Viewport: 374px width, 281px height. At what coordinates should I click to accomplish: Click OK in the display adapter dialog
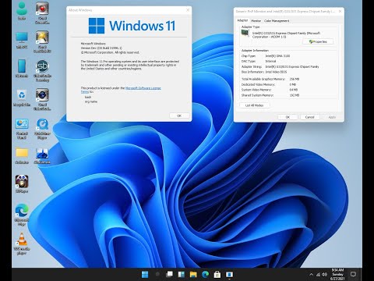(x=288, y=117)
